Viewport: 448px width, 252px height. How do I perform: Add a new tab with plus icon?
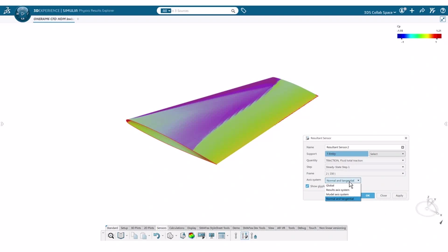point(78,19)
